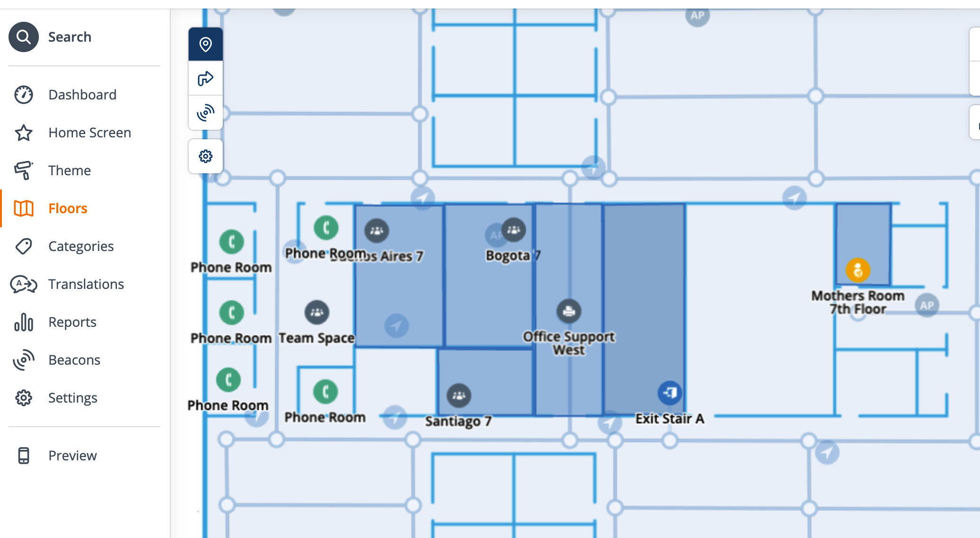Viewport: 980px width, 538px height.
Task: Select the Buenos Aires 7 room icon
Action: (376, 231)
